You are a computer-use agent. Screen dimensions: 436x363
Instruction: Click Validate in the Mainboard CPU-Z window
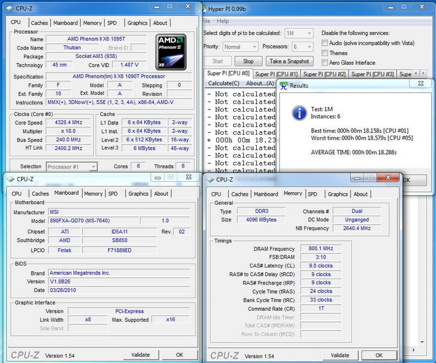pyautogui.click(x=140, y=355)
